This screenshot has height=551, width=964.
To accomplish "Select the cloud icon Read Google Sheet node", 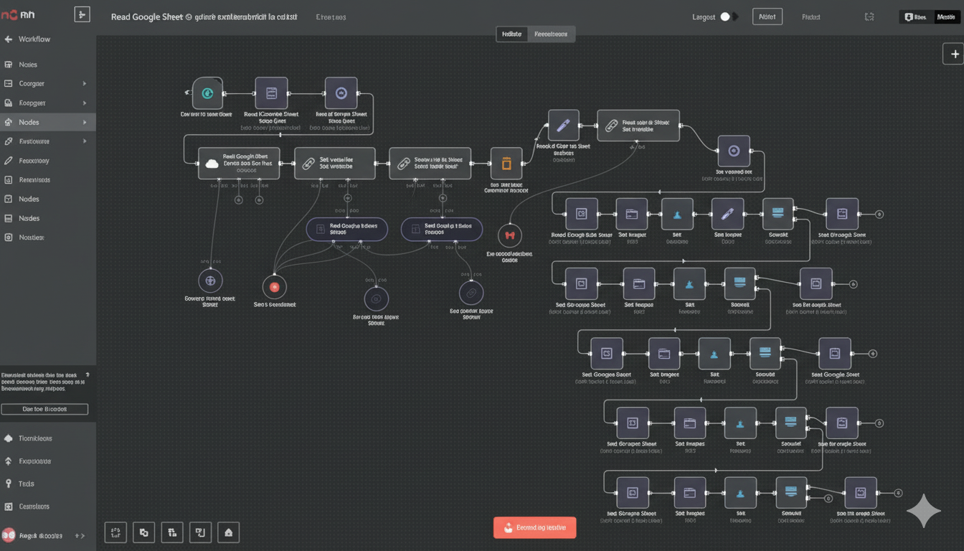I will [239, 164].
